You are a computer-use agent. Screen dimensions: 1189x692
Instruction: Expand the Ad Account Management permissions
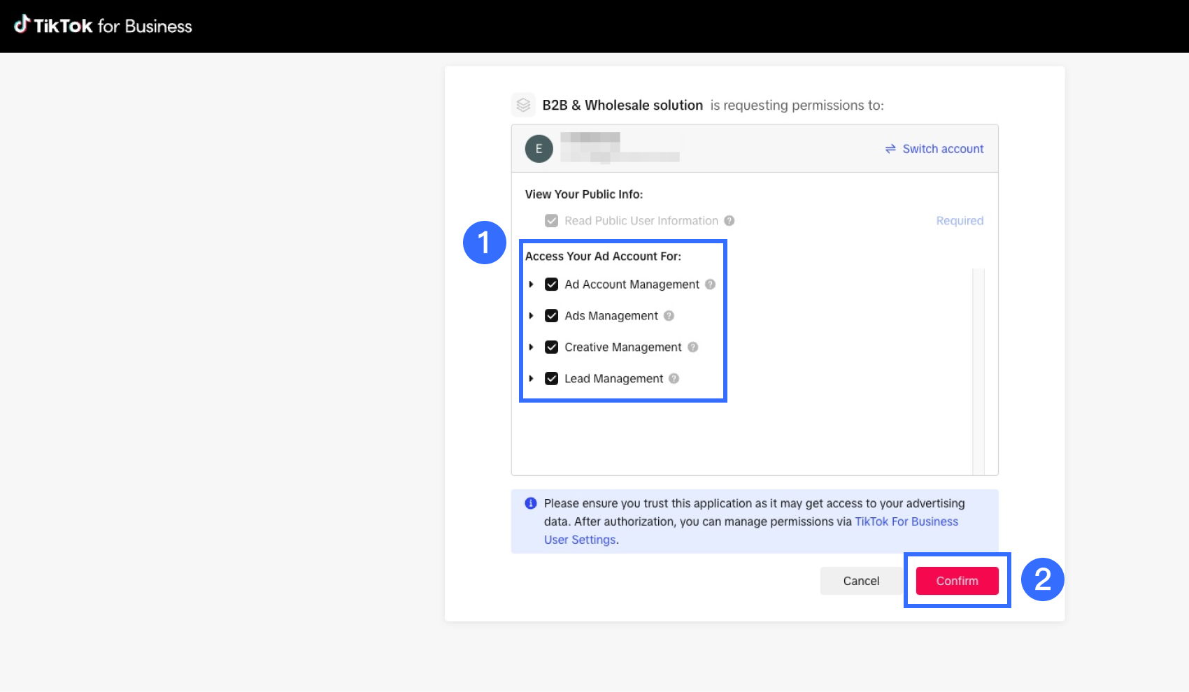click(x=532, y=284)
